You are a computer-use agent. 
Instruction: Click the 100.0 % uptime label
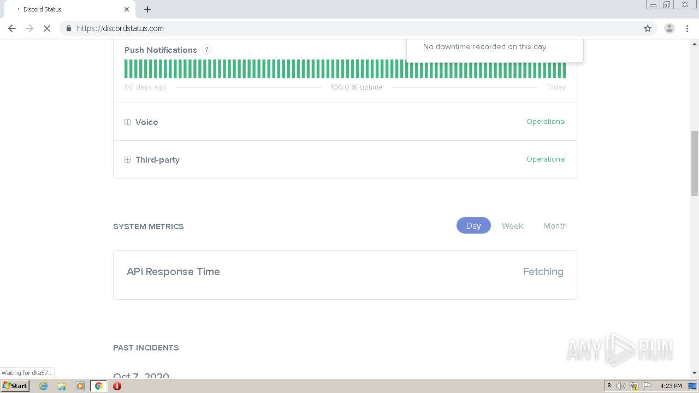[356, 87]
